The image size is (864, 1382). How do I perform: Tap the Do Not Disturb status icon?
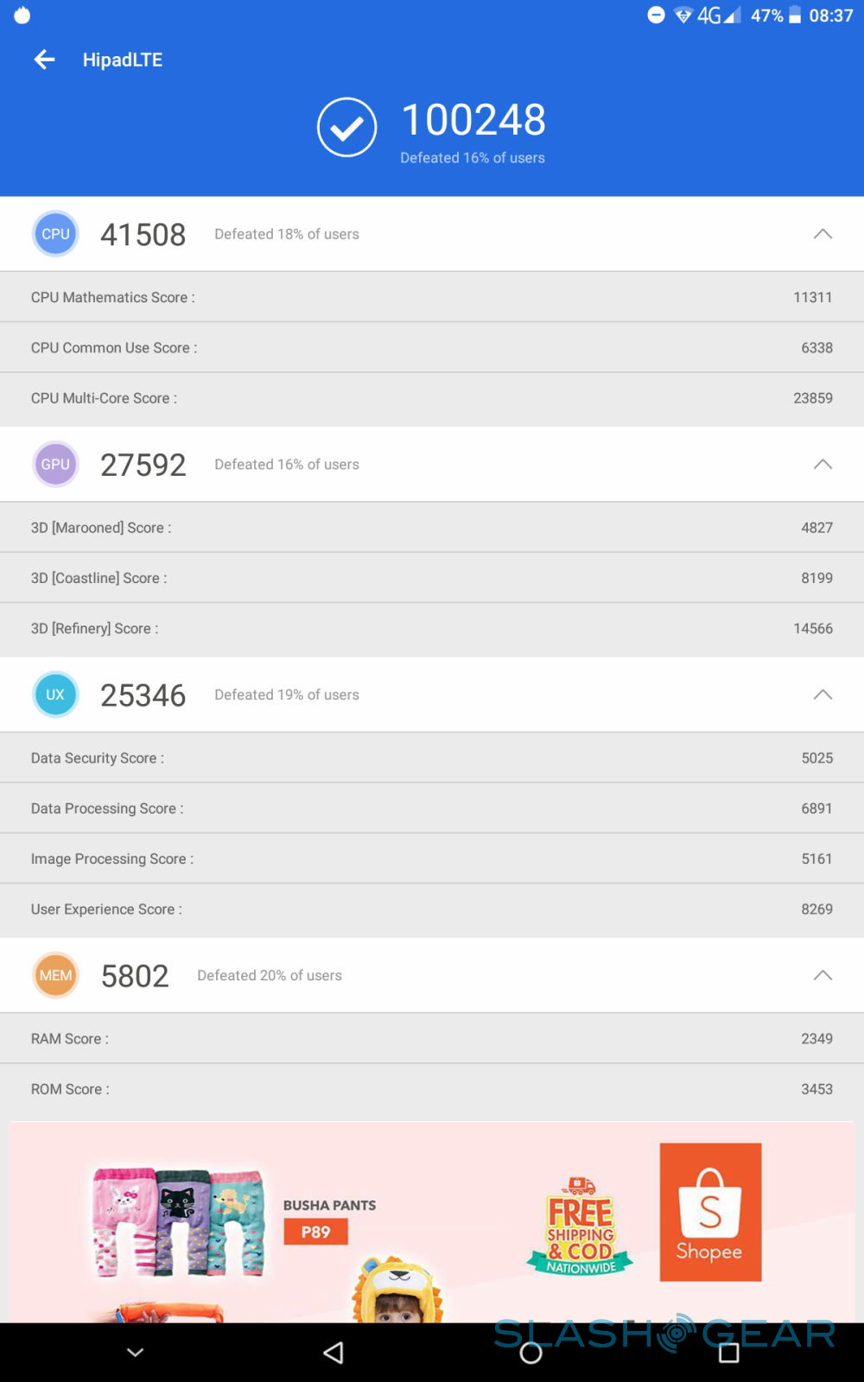[x=657, y=15]
